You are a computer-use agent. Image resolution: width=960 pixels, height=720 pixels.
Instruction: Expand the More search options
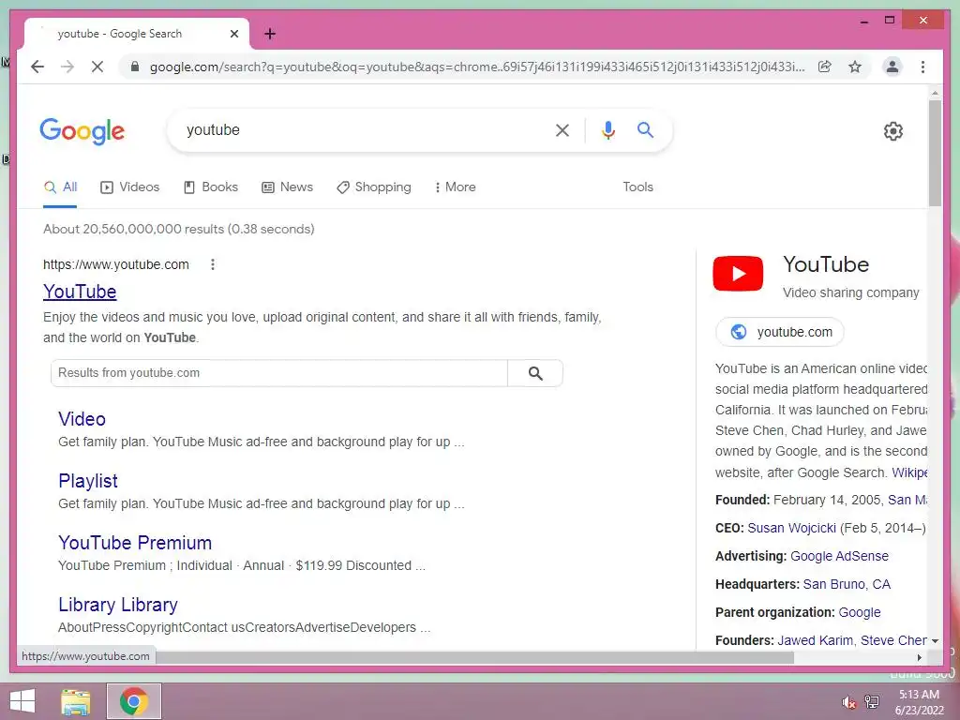(455, 187)
